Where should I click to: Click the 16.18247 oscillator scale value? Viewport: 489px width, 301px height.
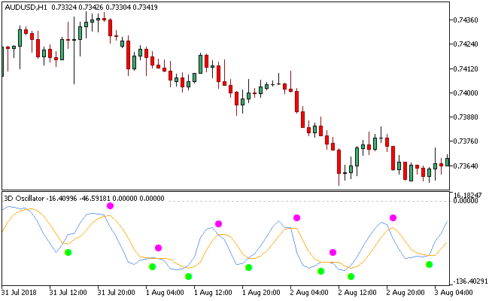click(x=468, y=194)
